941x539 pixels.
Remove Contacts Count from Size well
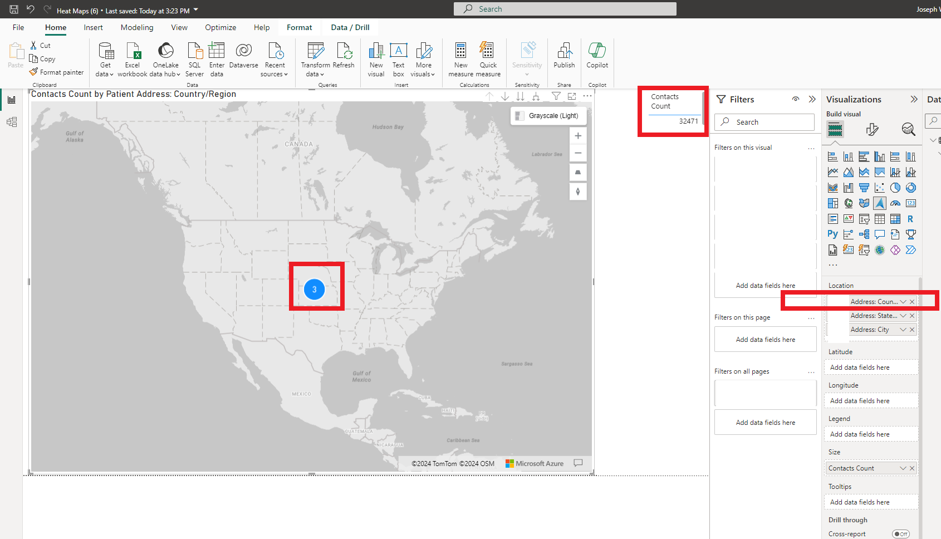912,468
